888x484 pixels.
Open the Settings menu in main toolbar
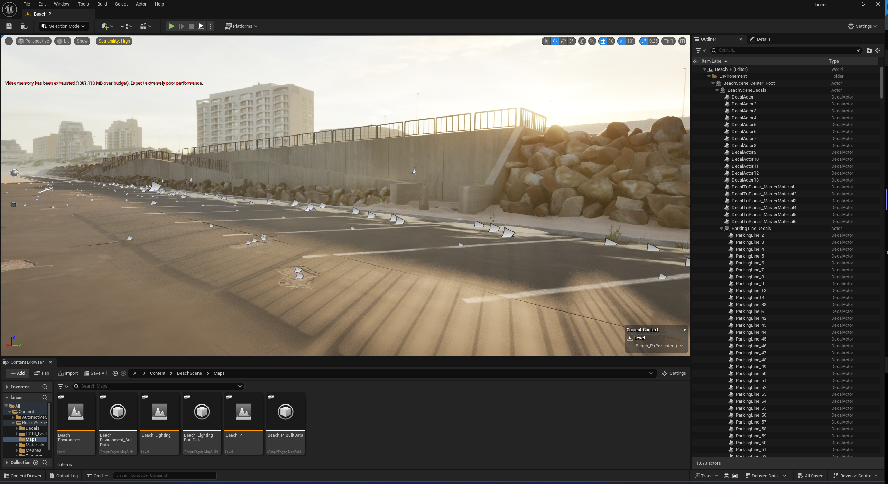pos(862,26)
